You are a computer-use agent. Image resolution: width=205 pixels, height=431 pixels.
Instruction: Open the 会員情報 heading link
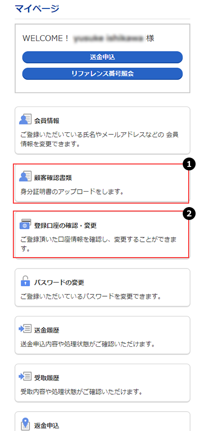[x=47, y=120]
